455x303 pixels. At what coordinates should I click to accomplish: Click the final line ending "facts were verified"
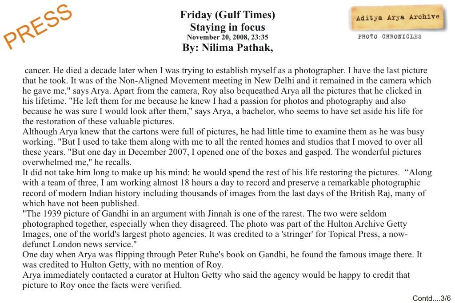point(102,285)
